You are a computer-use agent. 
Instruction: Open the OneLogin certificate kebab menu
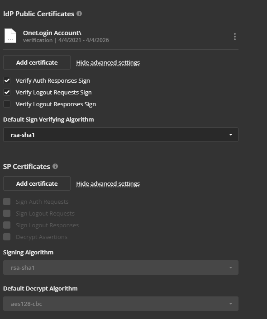pyautogui.click(x=235, y=37)
